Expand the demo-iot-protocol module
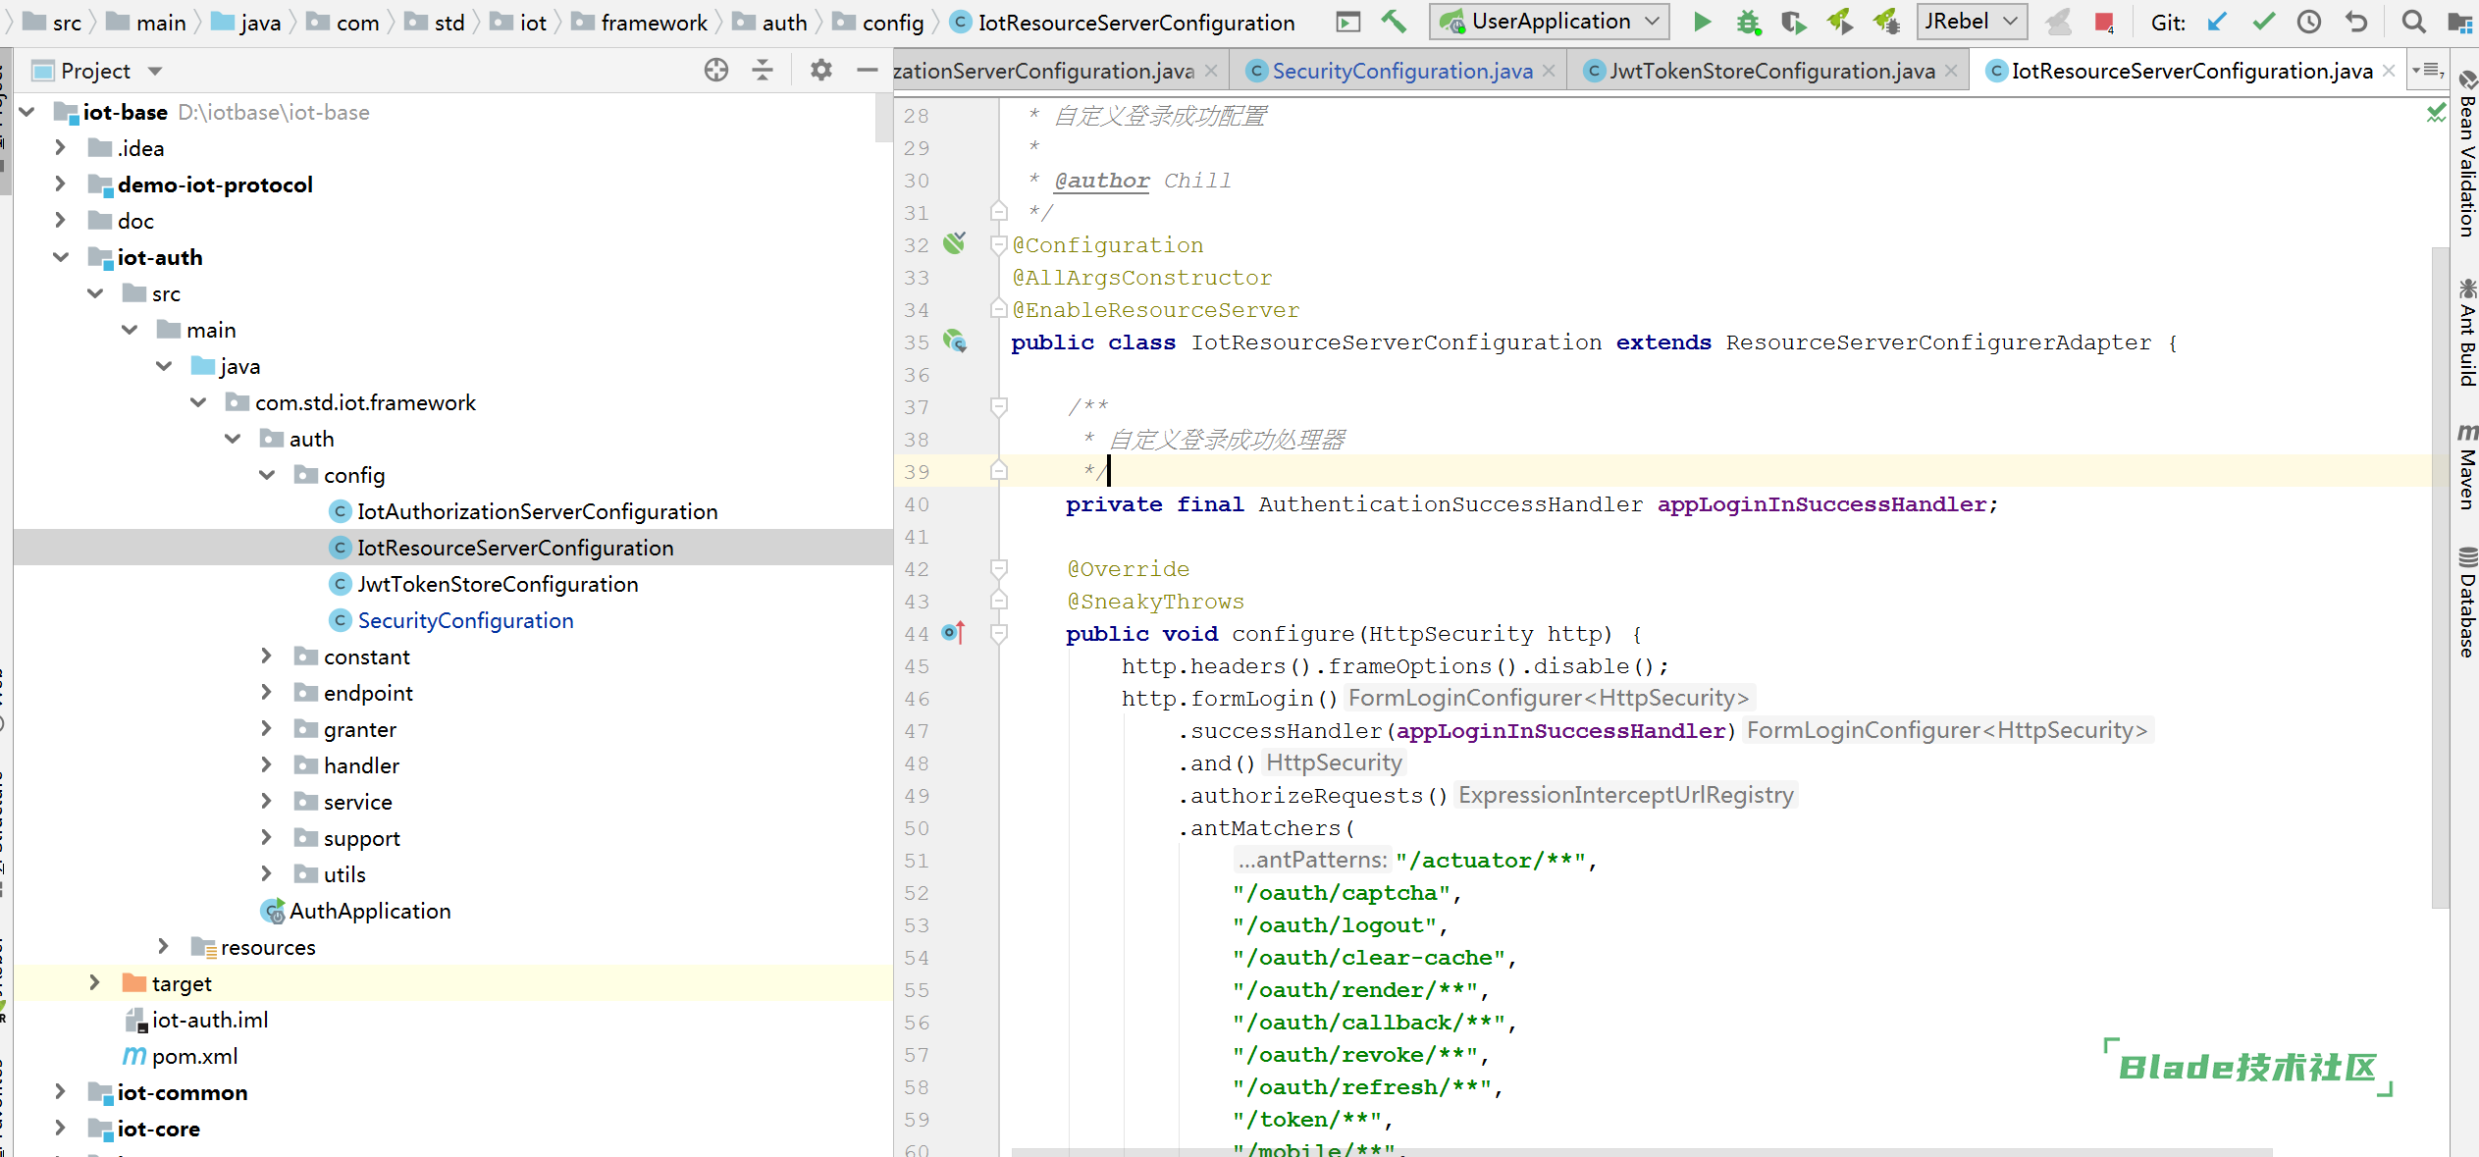This screenshot has width=2479, height=1157. pos(61,184)
